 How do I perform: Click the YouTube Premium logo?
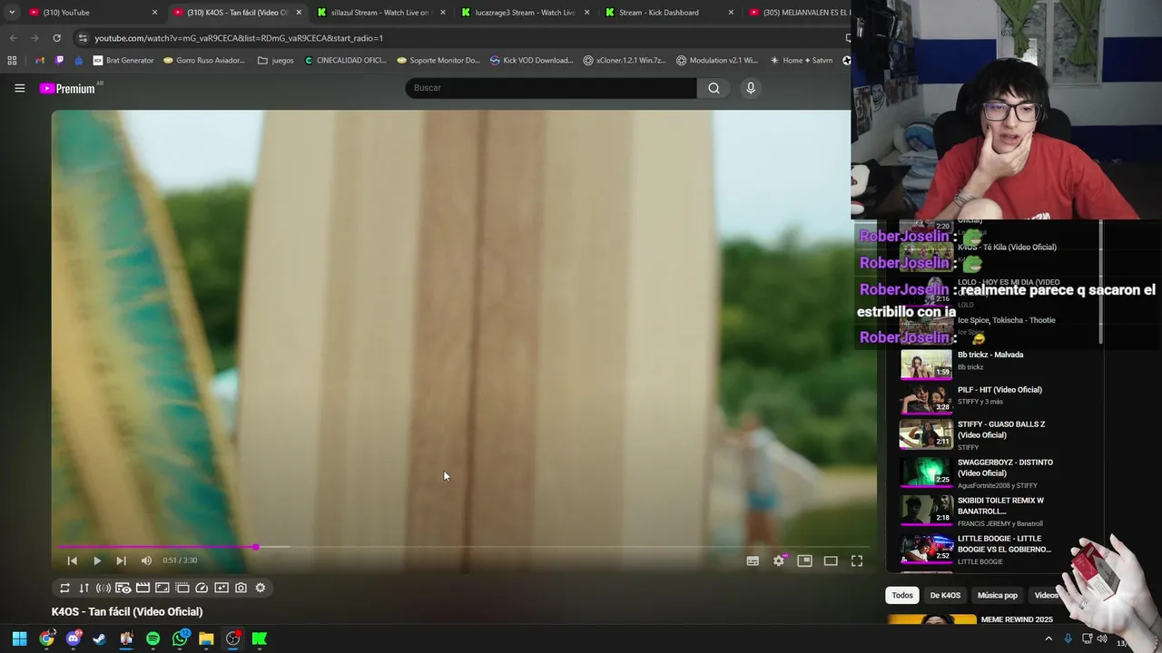(x=67, y=88)
